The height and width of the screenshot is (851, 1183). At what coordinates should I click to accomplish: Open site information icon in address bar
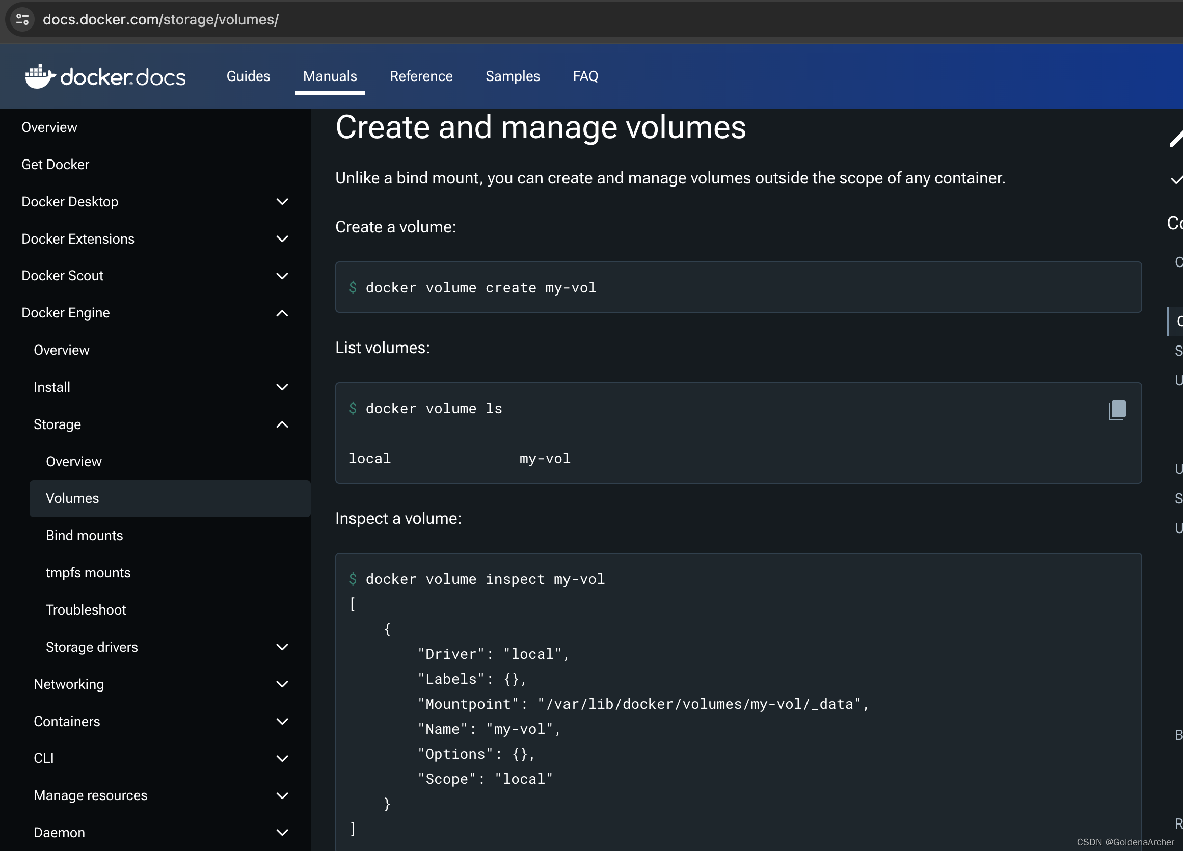point(22,20)
